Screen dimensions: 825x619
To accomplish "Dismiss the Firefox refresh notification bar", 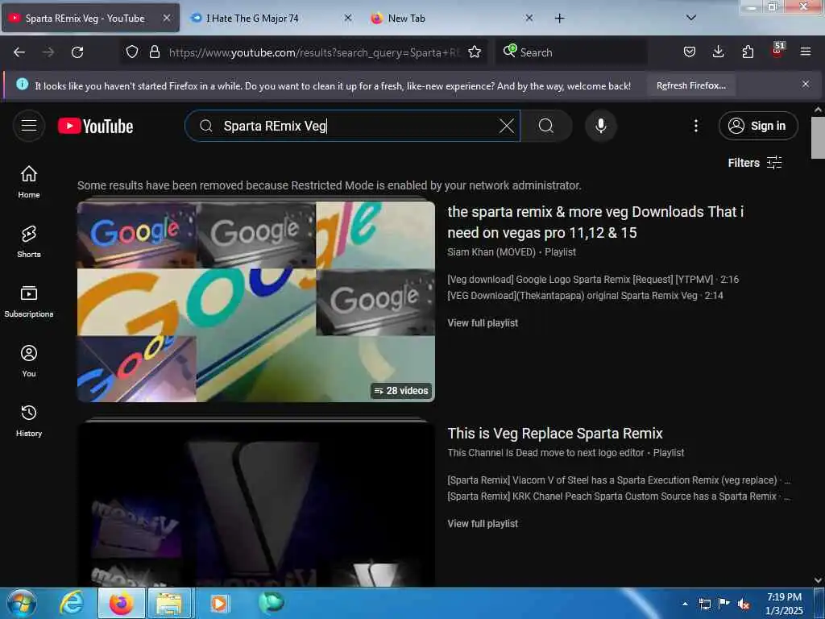I will pos(806,84).
